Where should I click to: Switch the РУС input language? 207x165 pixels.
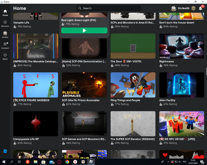[x=185, y=162]
